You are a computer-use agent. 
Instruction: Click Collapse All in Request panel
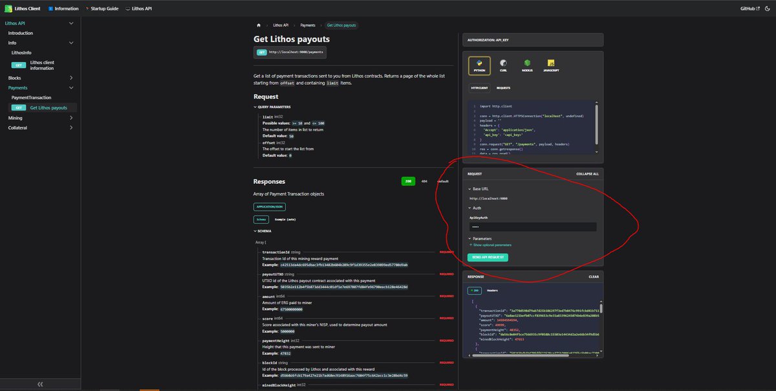tap(587, 174)
